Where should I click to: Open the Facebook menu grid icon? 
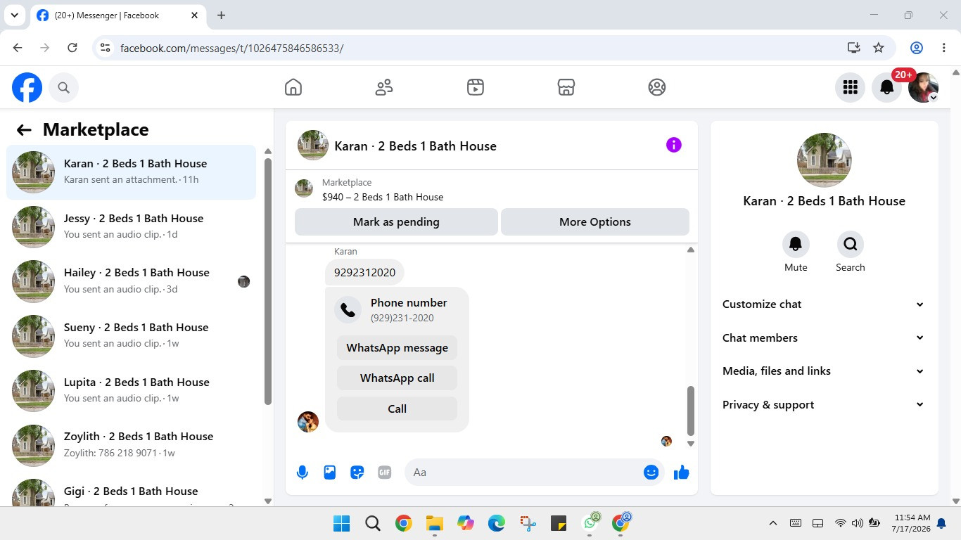pyautogui.click(x=851, y=87)
